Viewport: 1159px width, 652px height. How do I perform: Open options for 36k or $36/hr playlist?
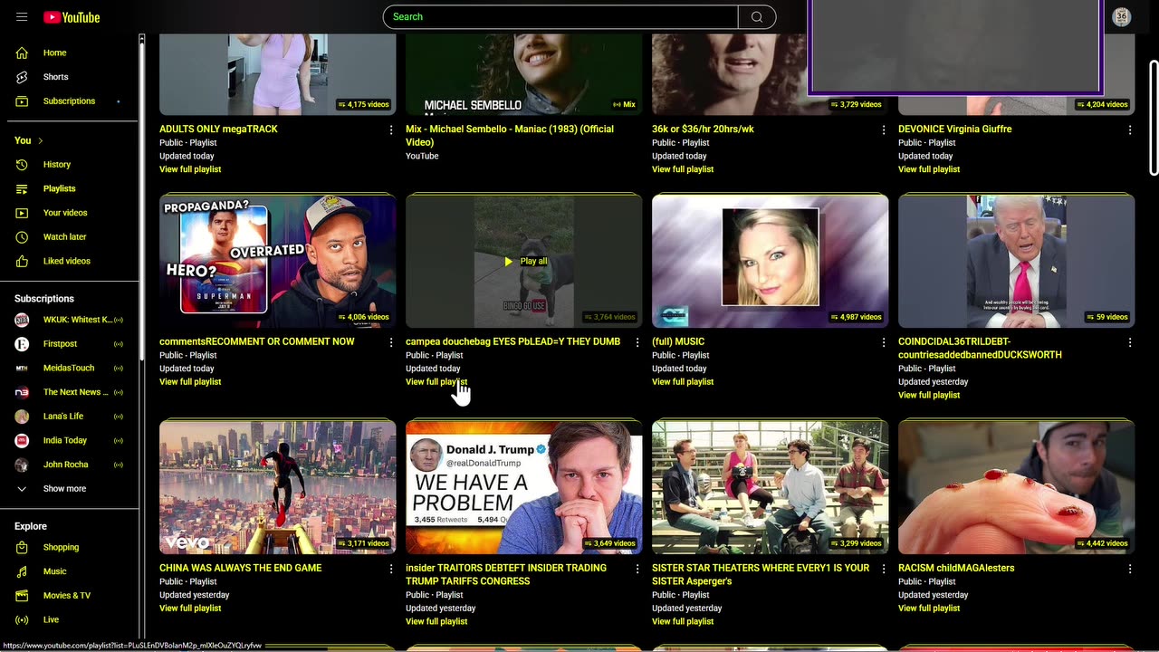pos(884,130)
